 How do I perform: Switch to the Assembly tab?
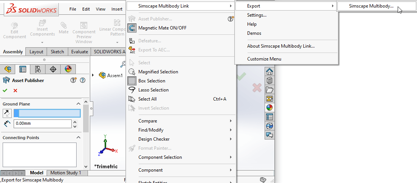pyautogui.click(x=13, y=52)
